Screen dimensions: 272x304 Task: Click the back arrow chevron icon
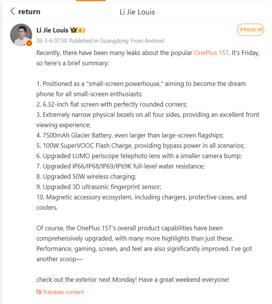pyautogui.click(x=13, y=12)
